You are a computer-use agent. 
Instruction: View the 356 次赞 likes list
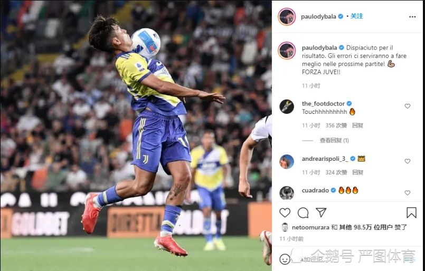336,125
